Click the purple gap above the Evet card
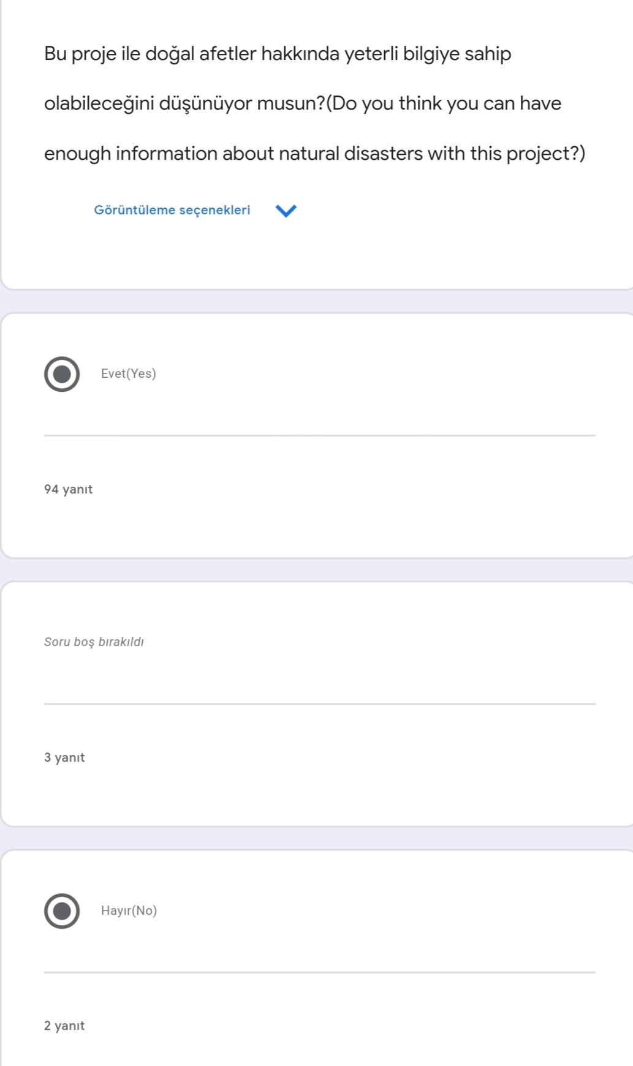Image resolution: width=633 pixels, height=1066 pixels. [x=316, y=301]
